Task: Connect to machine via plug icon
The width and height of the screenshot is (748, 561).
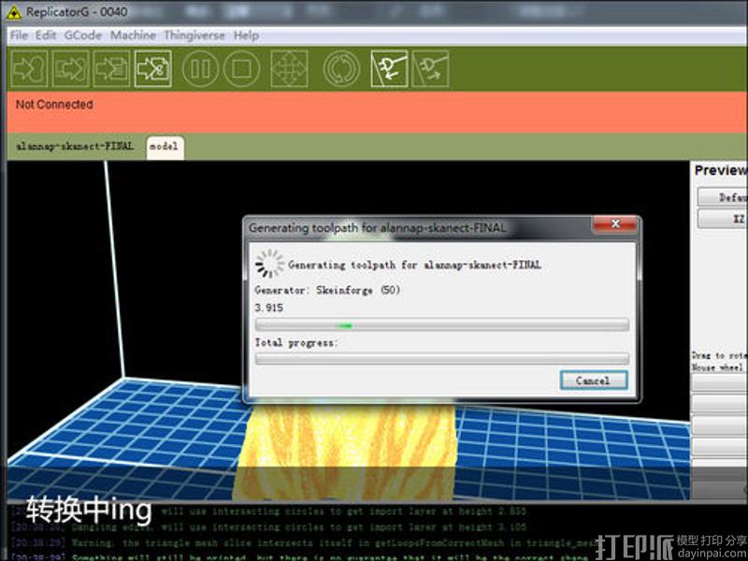Action: 389,69
